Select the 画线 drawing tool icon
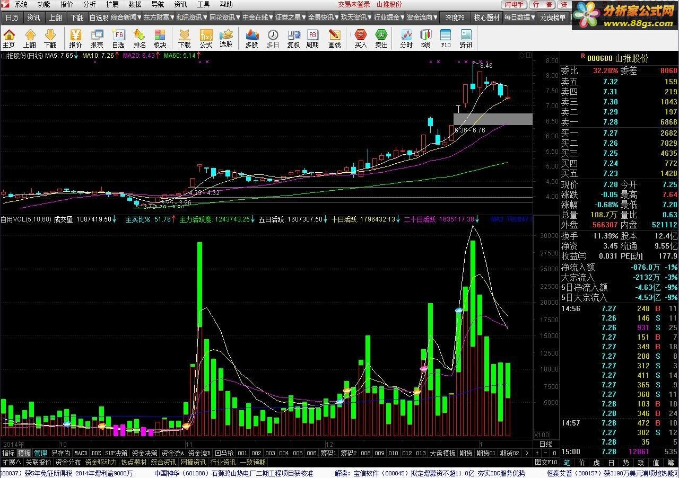The image size is (679, 478). (x=334, y=39)
